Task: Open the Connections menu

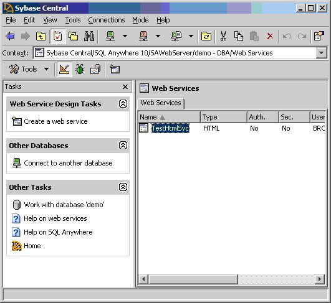Action: (107, 21)
